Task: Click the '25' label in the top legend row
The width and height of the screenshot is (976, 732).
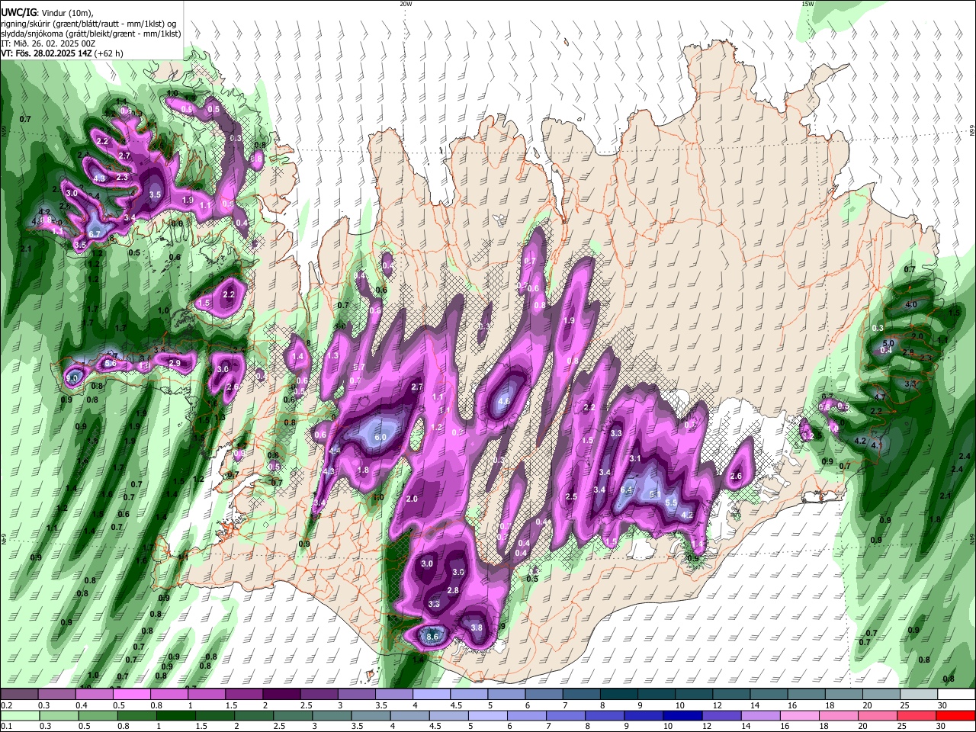Action: 904,705
